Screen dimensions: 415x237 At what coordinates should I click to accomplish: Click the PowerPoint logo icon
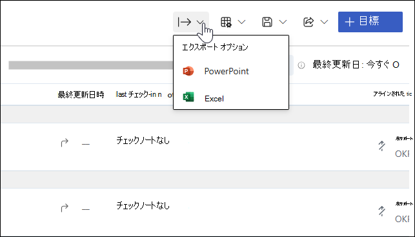pyautogui.click(x=188, y=71)
